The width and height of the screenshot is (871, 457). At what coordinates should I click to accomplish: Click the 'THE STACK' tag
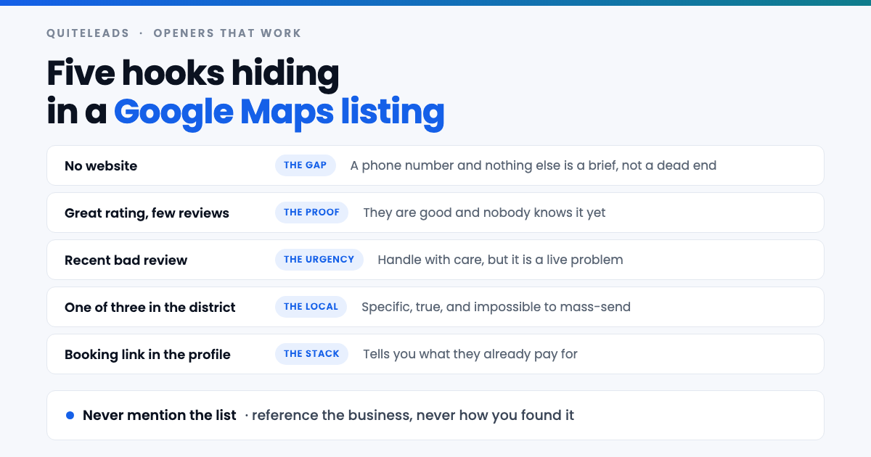pyautogui.click(x=312, y=354)
